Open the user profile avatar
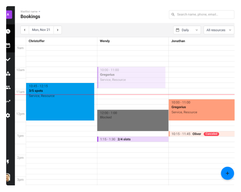The width and height of the screenshot is (241, 192). click(x=8, y=177)
